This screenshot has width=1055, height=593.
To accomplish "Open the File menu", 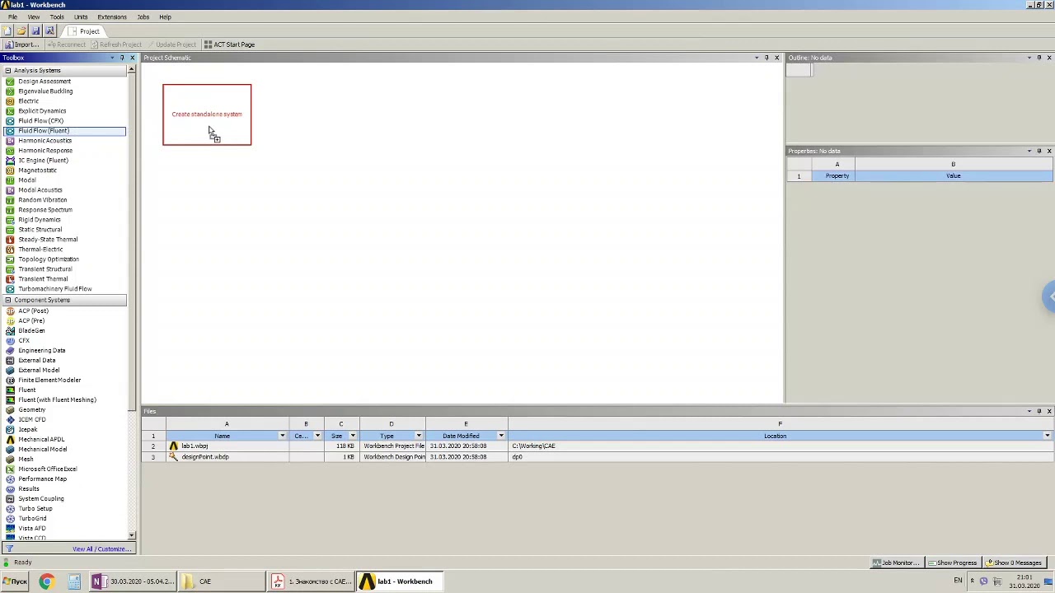I will 12,17.
